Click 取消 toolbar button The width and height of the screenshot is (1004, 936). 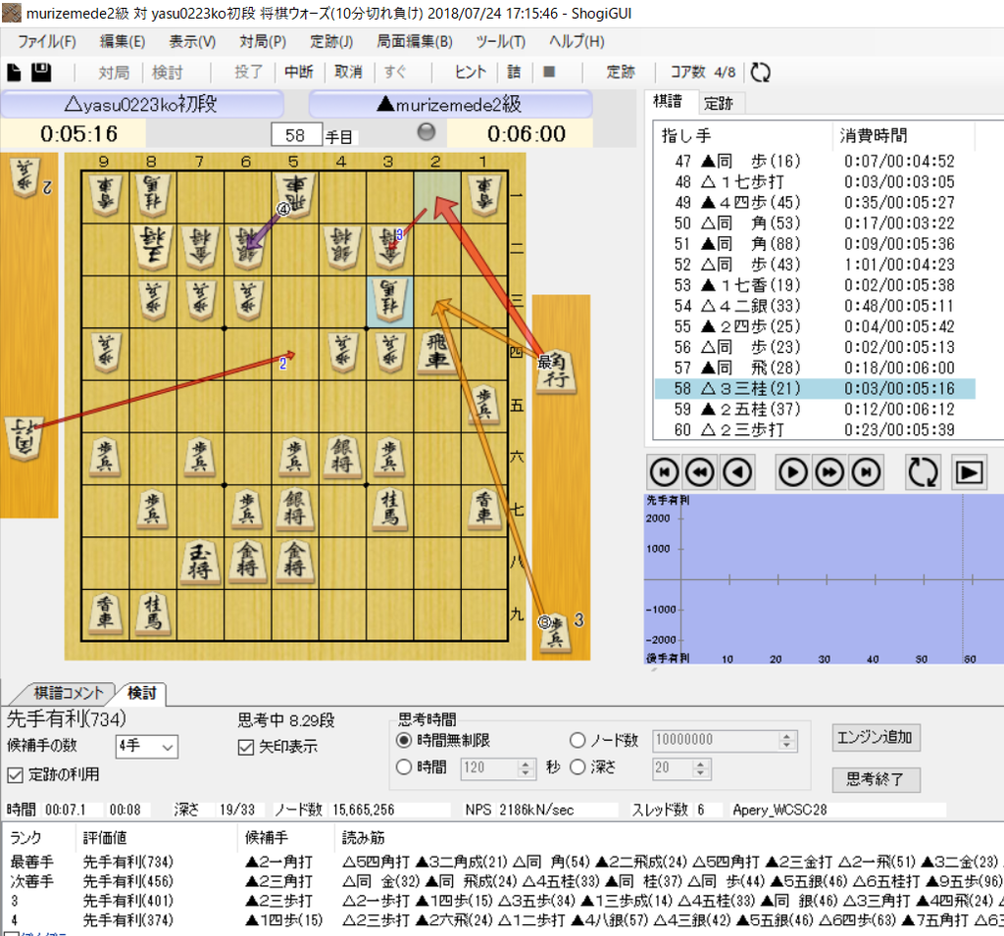pos(348,72)
